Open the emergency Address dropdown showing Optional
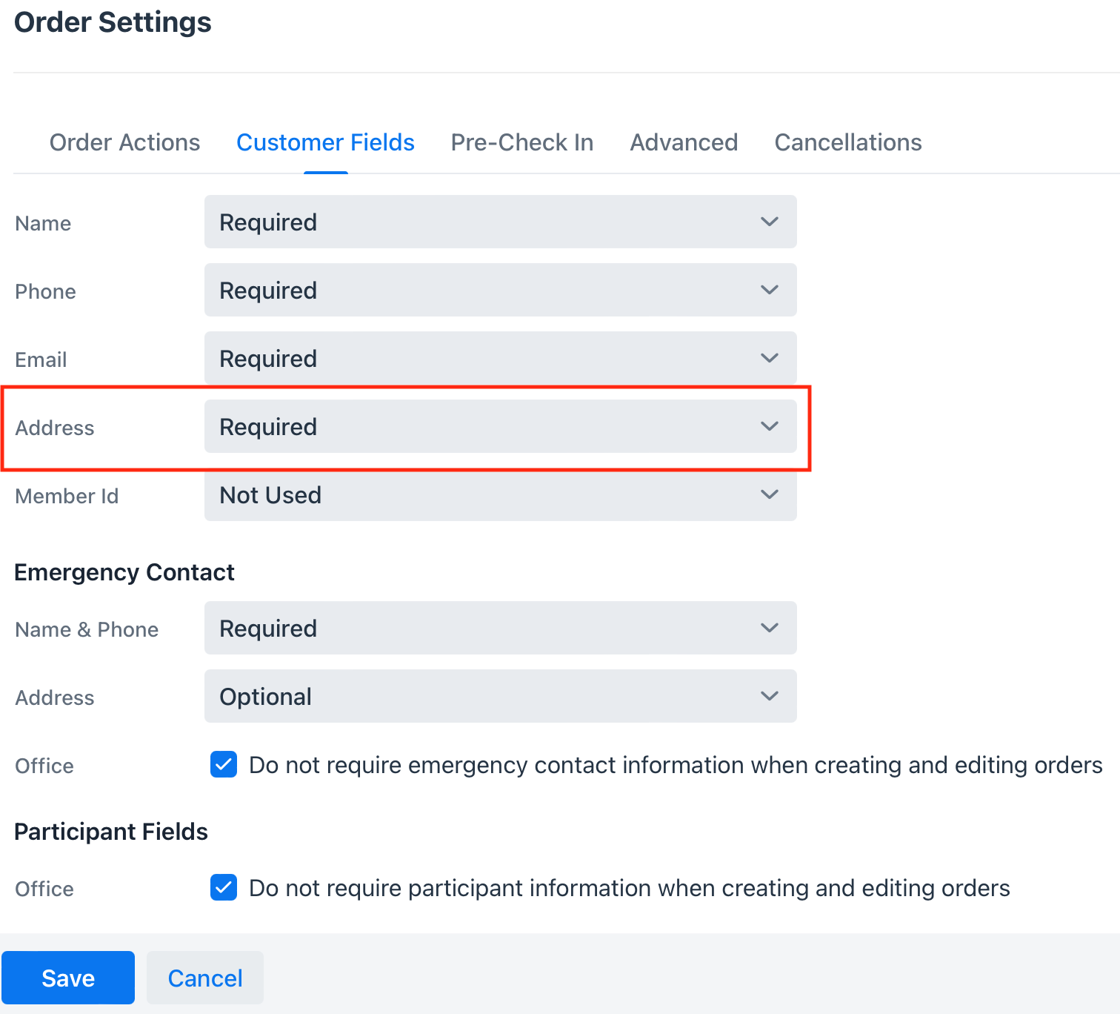The image size is (1120, 1014). pyautogui.click(x=500, y=696)
